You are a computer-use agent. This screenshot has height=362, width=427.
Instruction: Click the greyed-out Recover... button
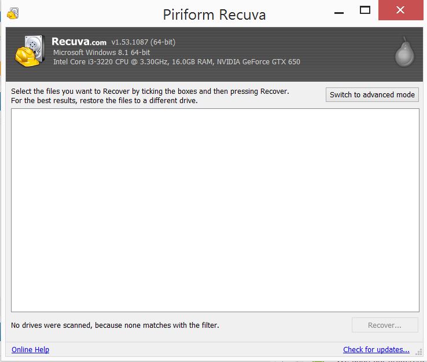[385, 325]
